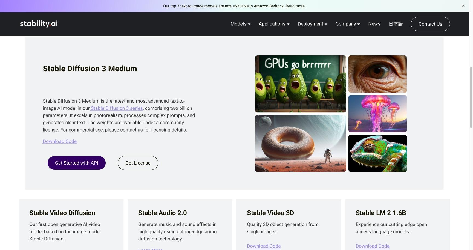Click Download Code under Stable LM 2 1.6B
Viewport: 473px width, 250px height.
pyautogui.click(x=373, y=246)
